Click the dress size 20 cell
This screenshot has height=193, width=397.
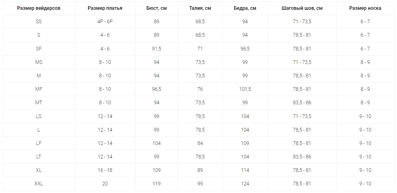pyautogui.click(x=105, y=184)
